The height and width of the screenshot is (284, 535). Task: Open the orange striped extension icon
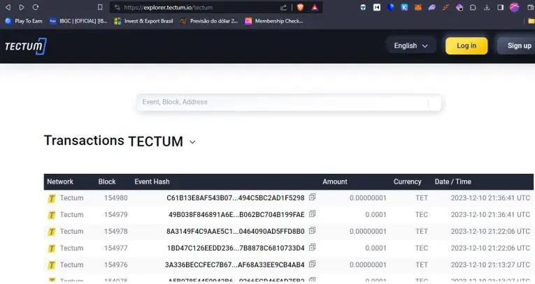[445, 7]
